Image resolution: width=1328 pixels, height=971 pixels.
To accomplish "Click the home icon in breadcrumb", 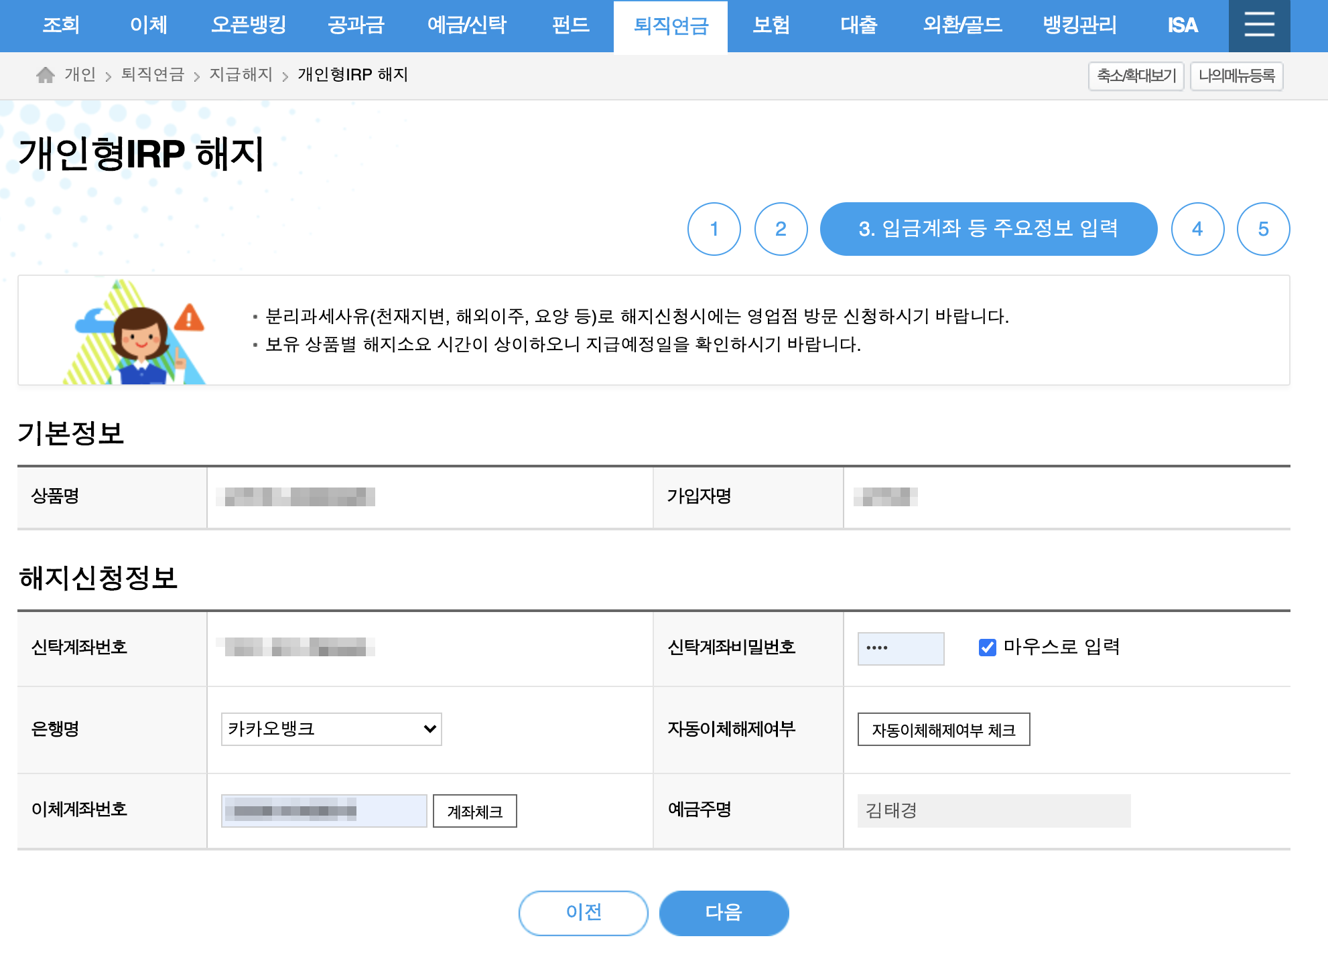I will pyautogui.click(x=45, y=75).
